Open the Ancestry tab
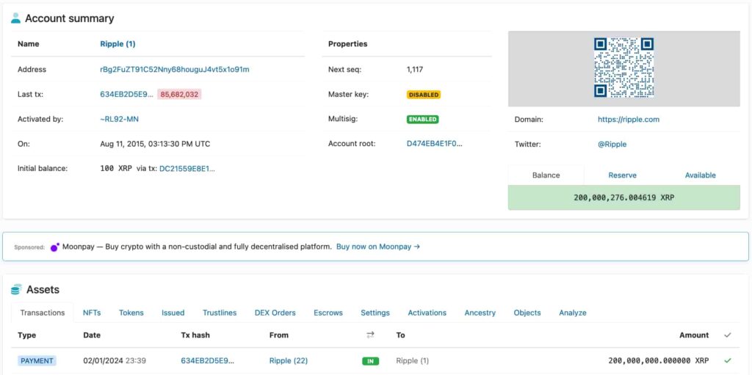Viewport: 752px width, 375px height. [480, 313]
